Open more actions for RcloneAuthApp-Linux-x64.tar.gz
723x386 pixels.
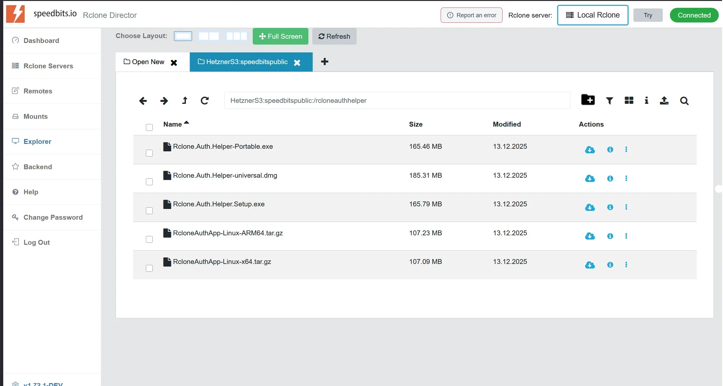(626, 265)
